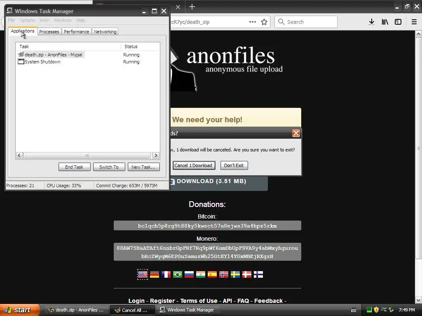
Task: Click the green CPU usage tray icon
Action: (369, 310)
